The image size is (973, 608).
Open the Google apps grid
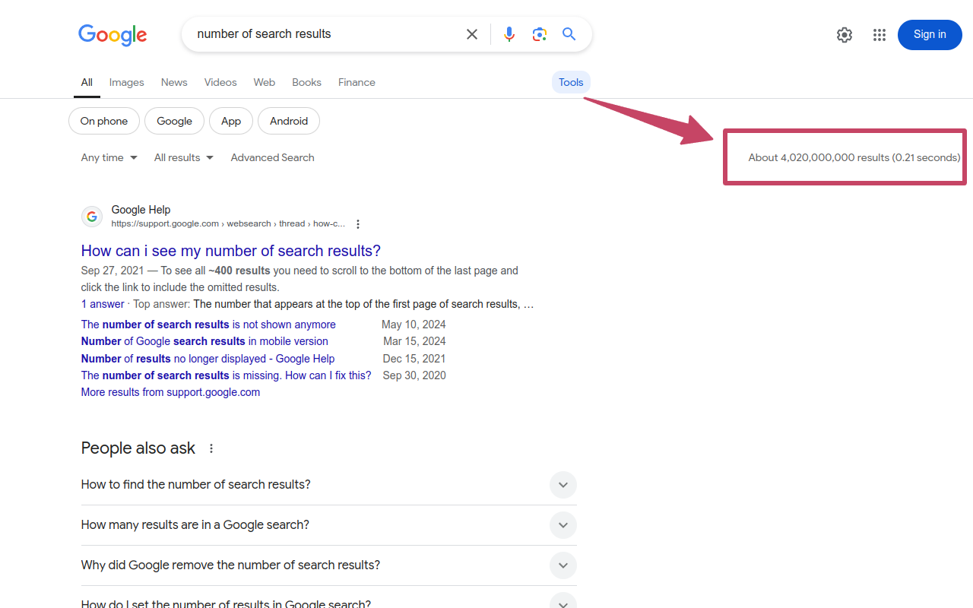point(880,35)
